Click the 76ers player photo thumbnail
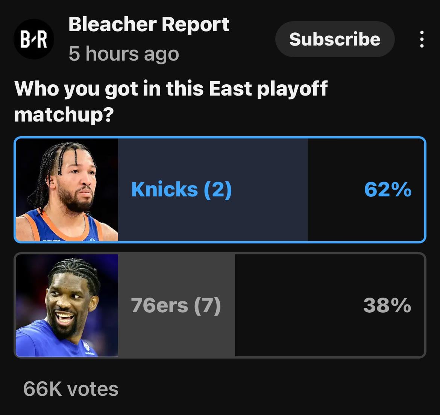Screen dimensions: 440x415 click(67, 306)
